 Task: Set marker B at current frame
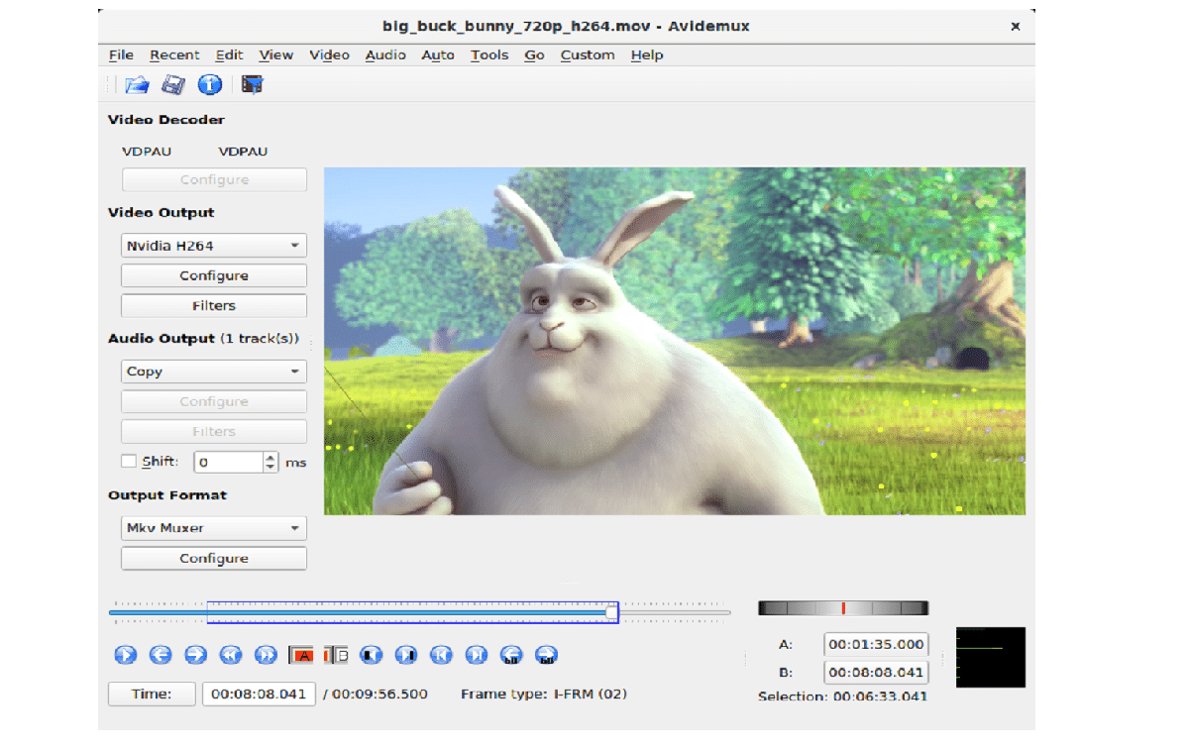[x=334, y=654]
